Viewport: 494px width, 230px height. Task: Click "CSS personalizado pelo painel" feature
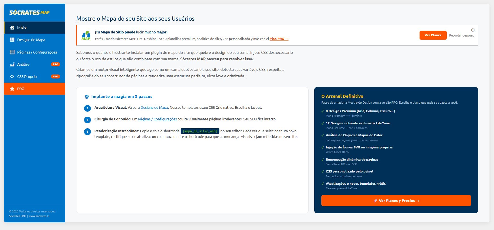pyautogui.click(x=350, y=171)
